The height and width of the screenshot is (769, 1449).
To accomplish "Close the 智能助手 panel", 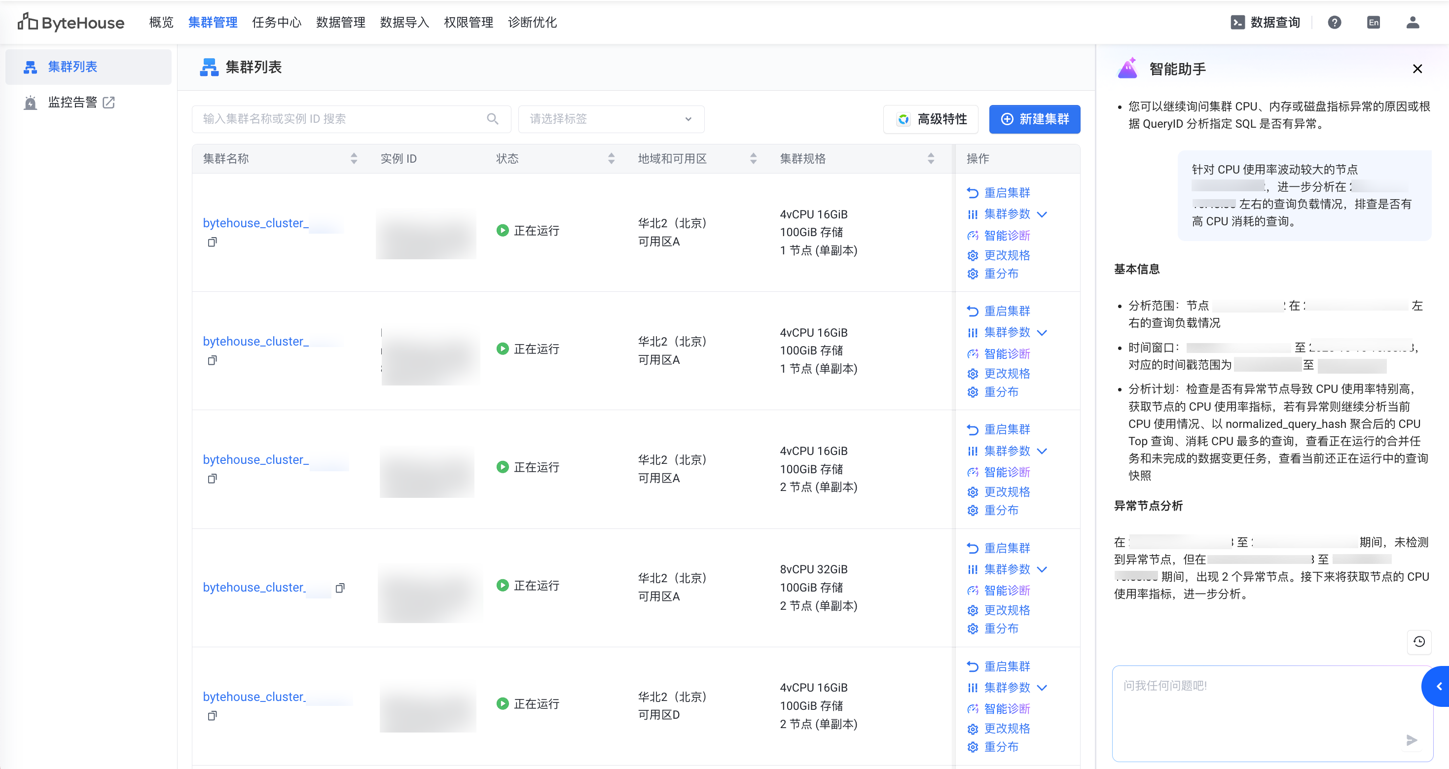I will pyautogui.click(x=1417, y=69).
